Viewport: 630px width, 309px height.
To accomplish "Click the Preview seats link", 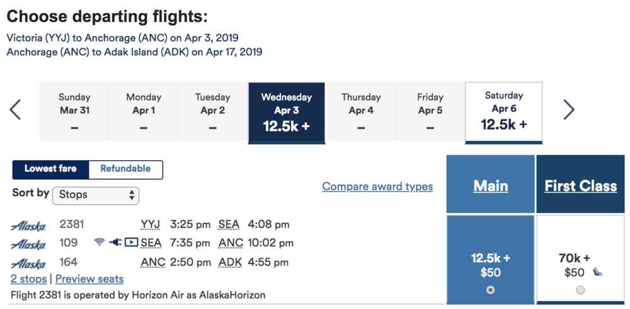I will (89, 279).
